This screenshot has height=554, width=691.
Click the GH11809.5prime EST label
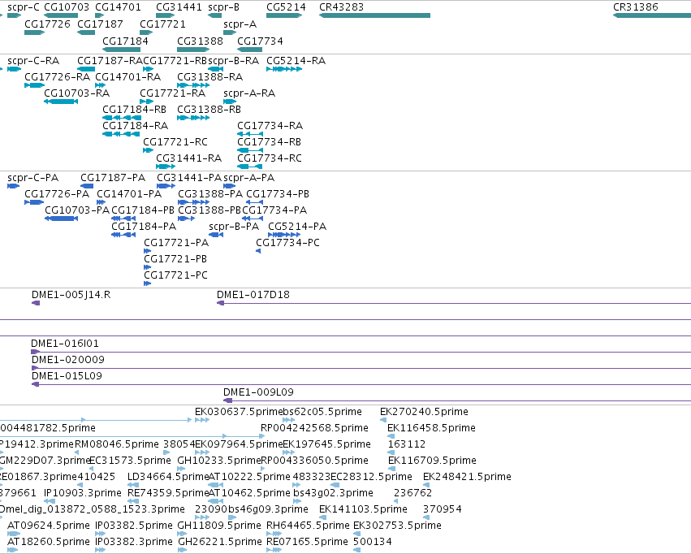[x=219, y=526]
